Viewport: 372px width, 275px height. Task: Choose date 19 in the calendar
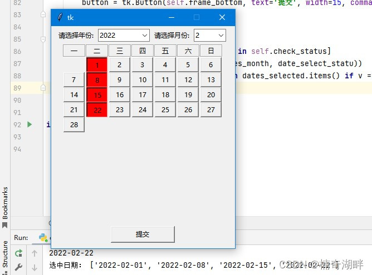pyautogui.click(x=188, y=95)
